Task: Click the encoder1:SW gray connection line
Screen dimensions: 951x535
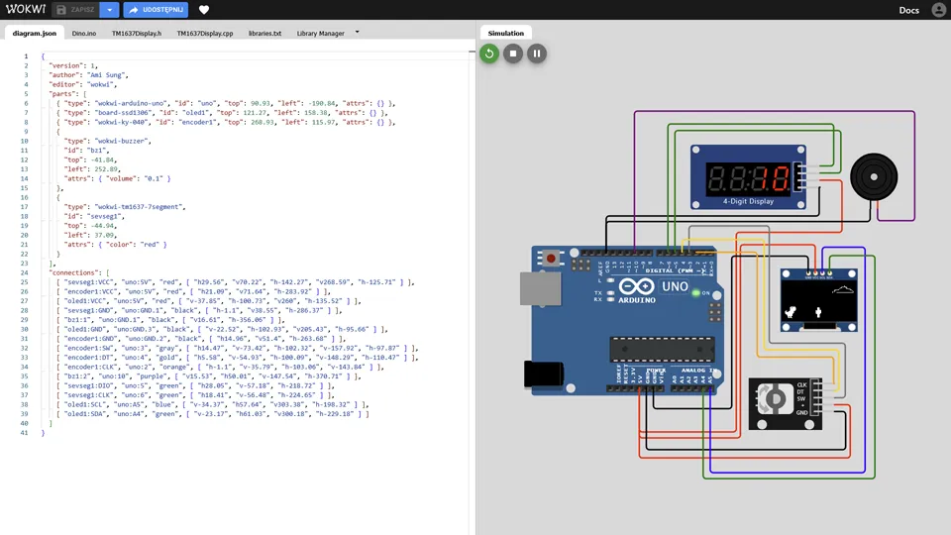Action: pyautogui.click(x=237, y=348)
